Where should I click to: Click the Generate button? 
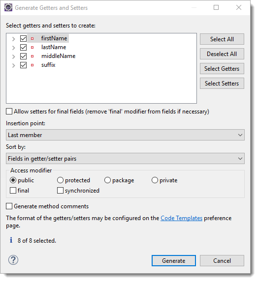pyautogui.click(x=174, y=260)
